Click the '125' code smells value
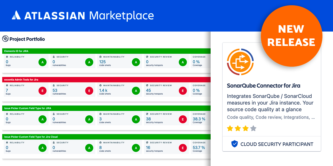The height and width of the screenshot is (166, 333). pos(102,62)
